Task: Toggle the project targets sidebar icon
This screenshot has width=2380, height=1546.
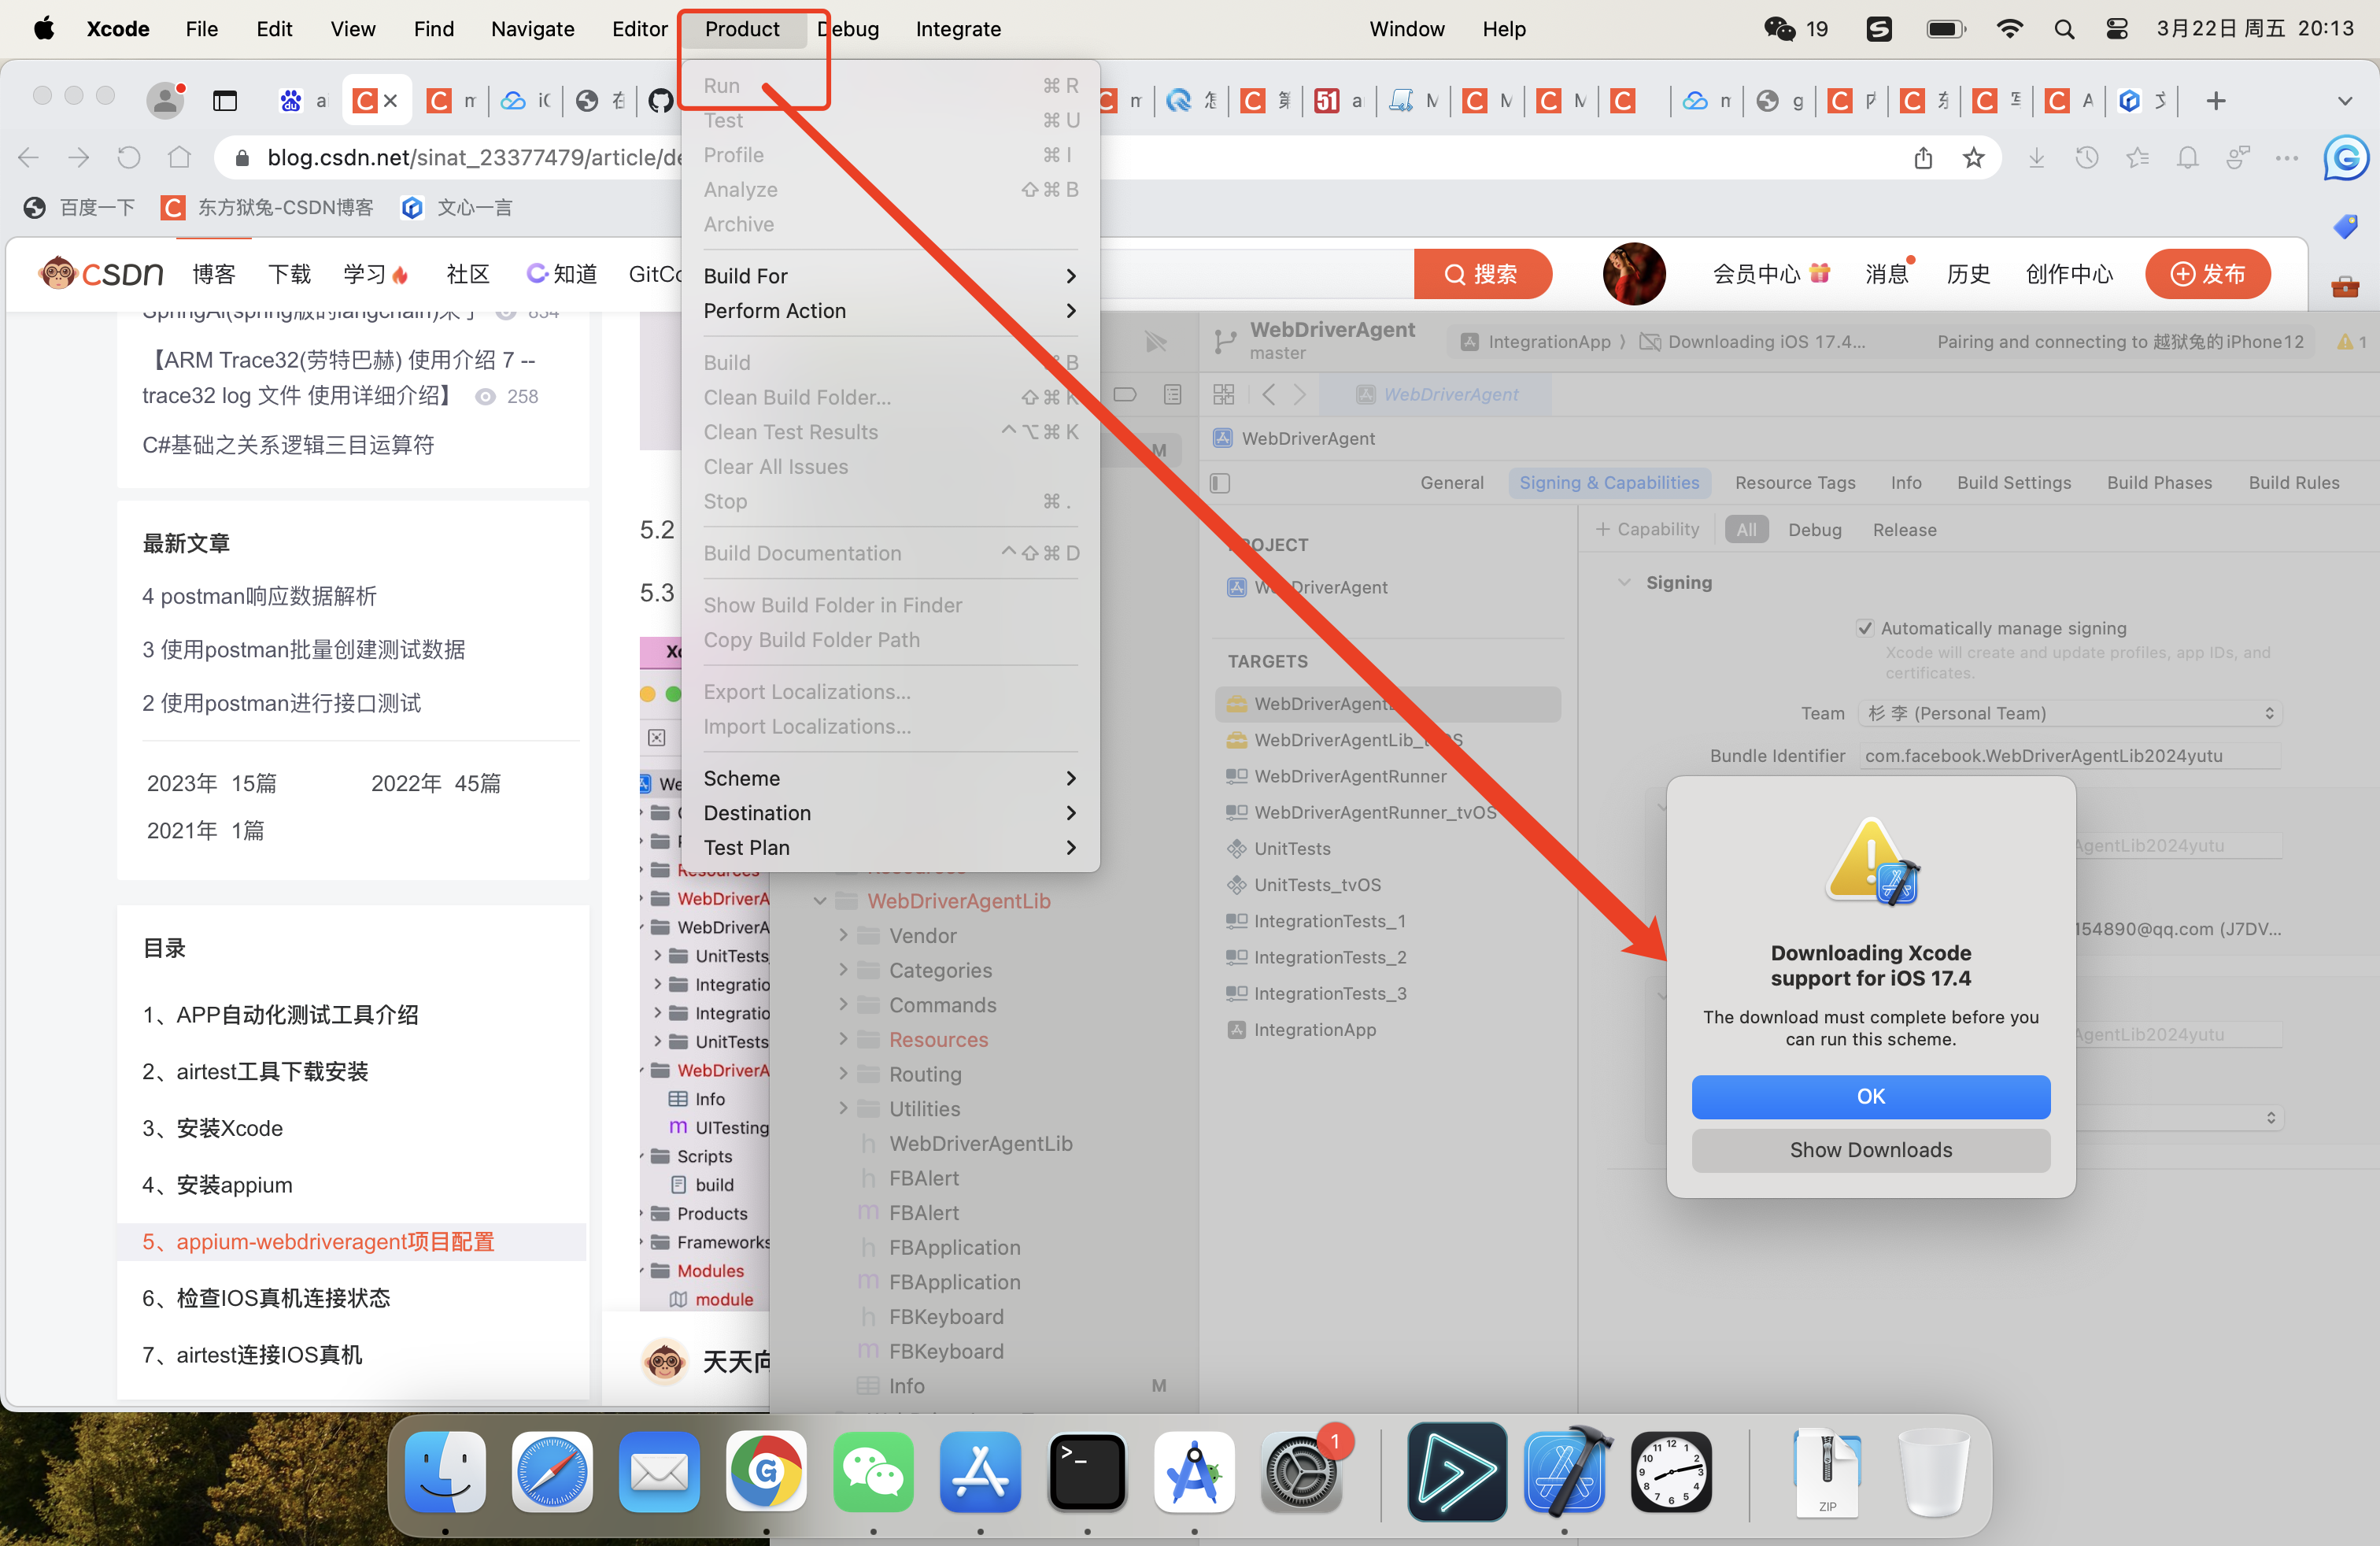Action: 1219,484
